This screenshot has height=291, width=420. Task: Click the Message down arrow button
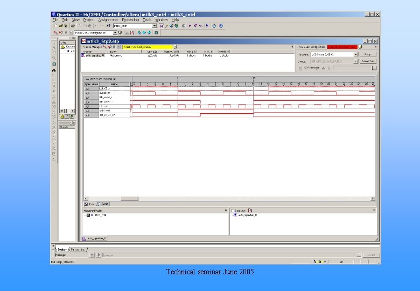(x=99, y=255)
